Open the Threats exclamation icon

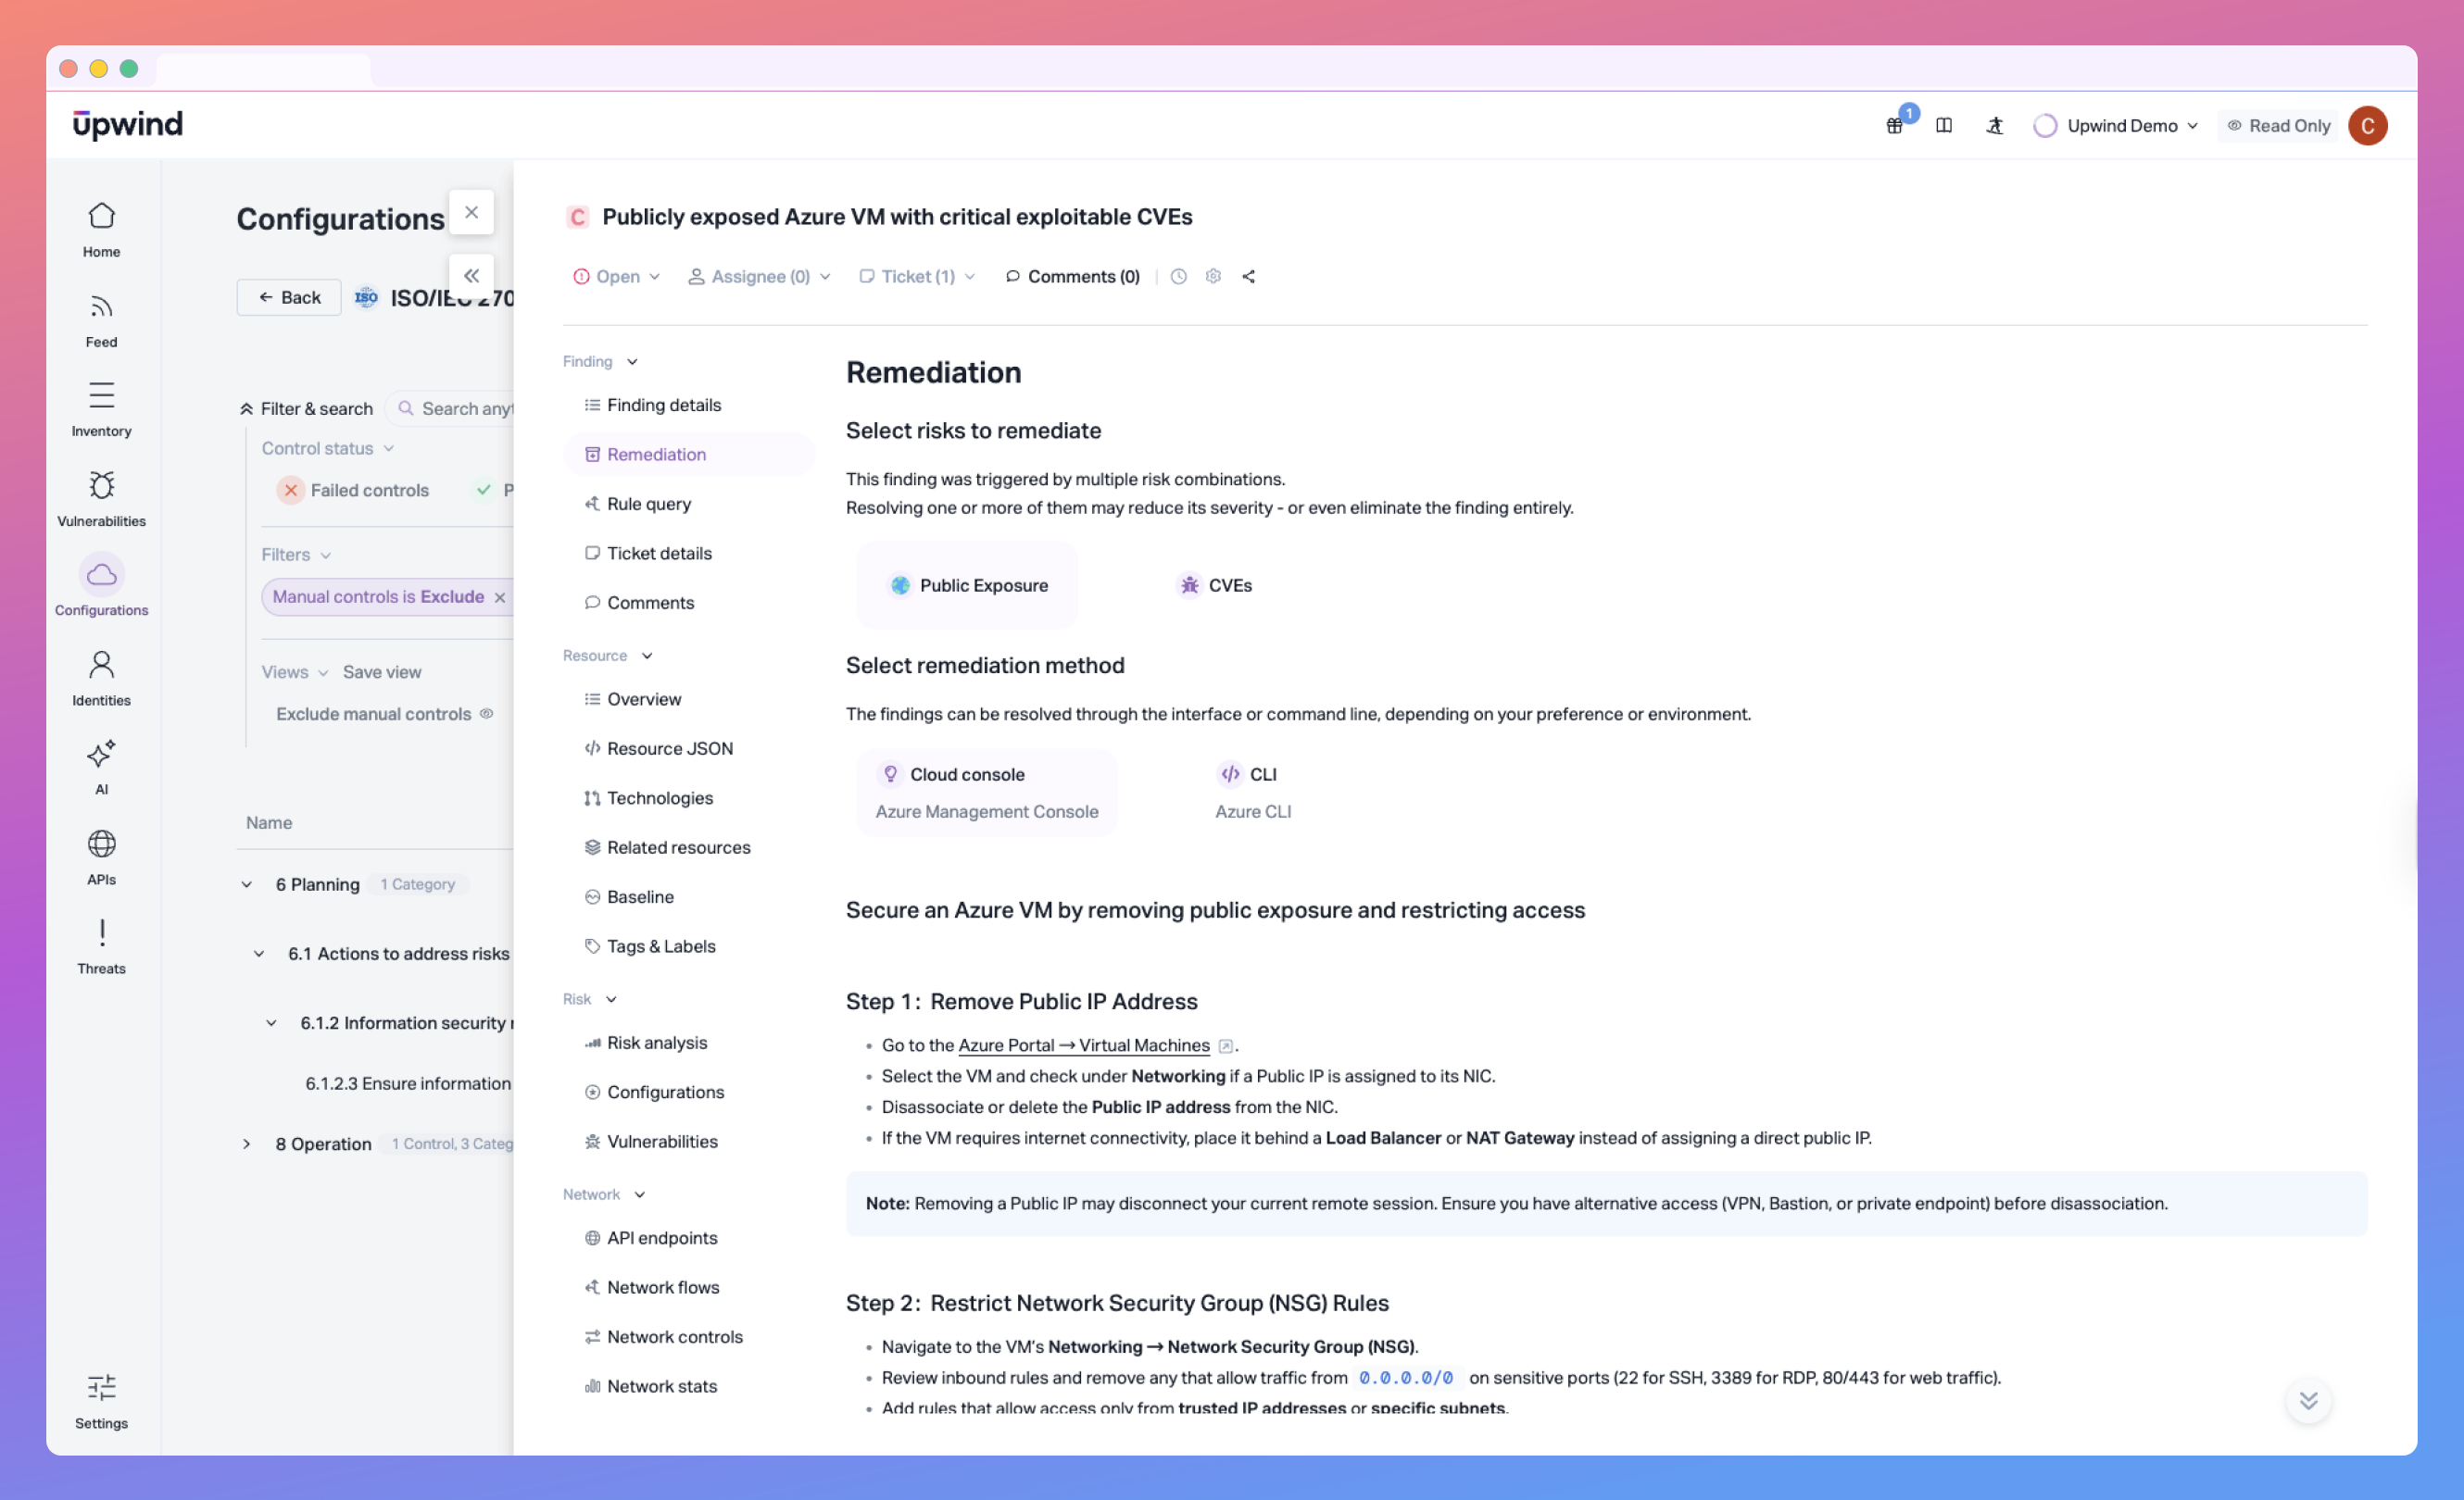pos(101,933)
